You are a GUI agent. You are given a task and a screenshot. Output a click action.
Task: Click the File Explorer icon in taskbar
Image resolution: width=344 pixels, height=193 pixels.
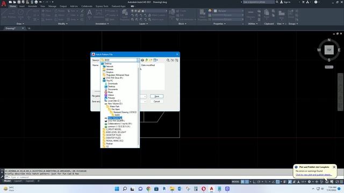pyautogui.click(x=172, y=189)
